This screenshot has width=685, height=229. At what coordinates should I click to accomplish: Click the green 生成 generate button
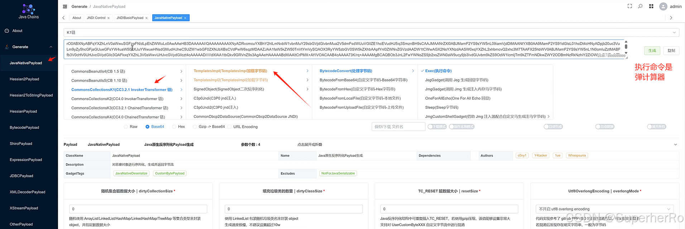click(652, 51)
